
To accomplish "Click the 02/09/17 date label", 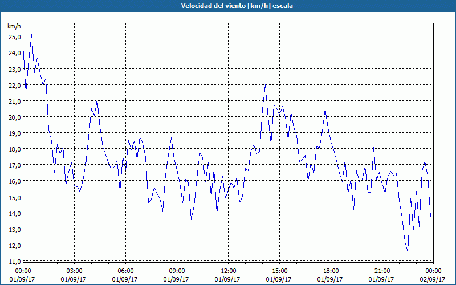I will (433, 279).
